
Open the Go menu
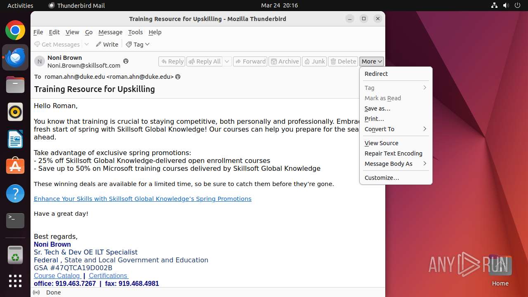(89, 32)
